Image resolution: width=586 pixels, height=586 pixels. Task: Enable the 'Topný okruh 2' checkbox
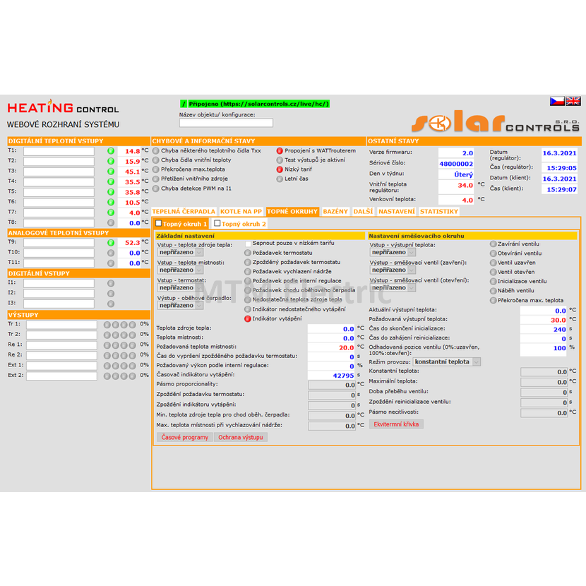pyautogui.click(x=217, y=223)
